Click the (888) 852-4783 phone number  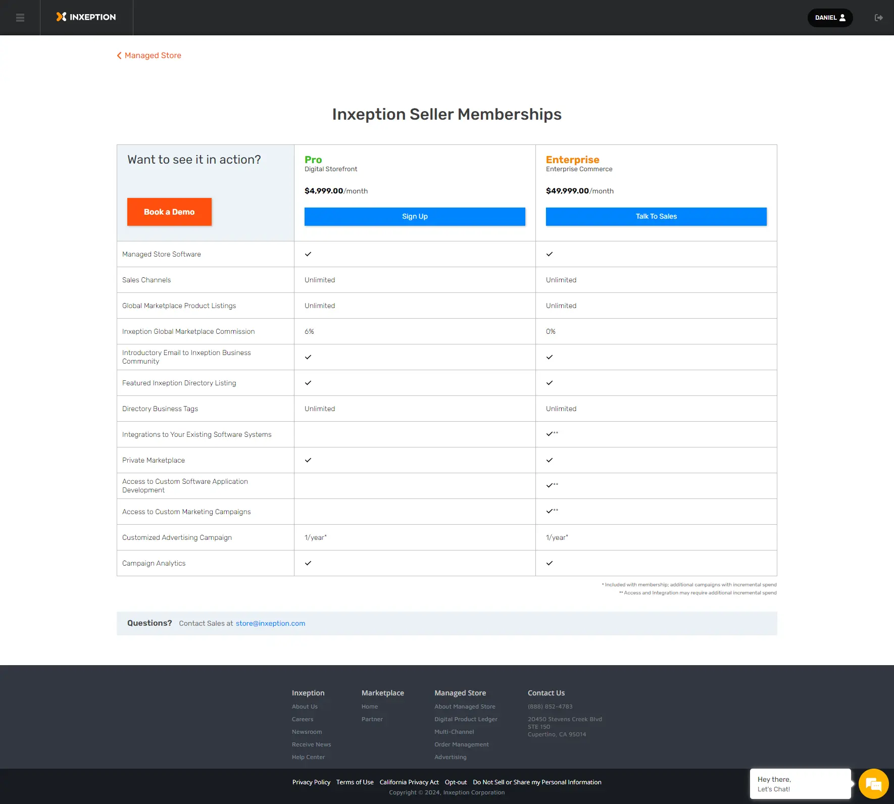550,707
